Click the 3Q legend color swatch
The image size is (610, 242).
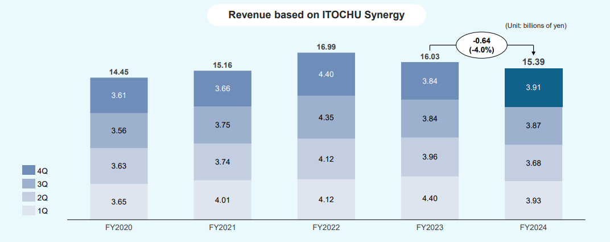click(28, 184)
